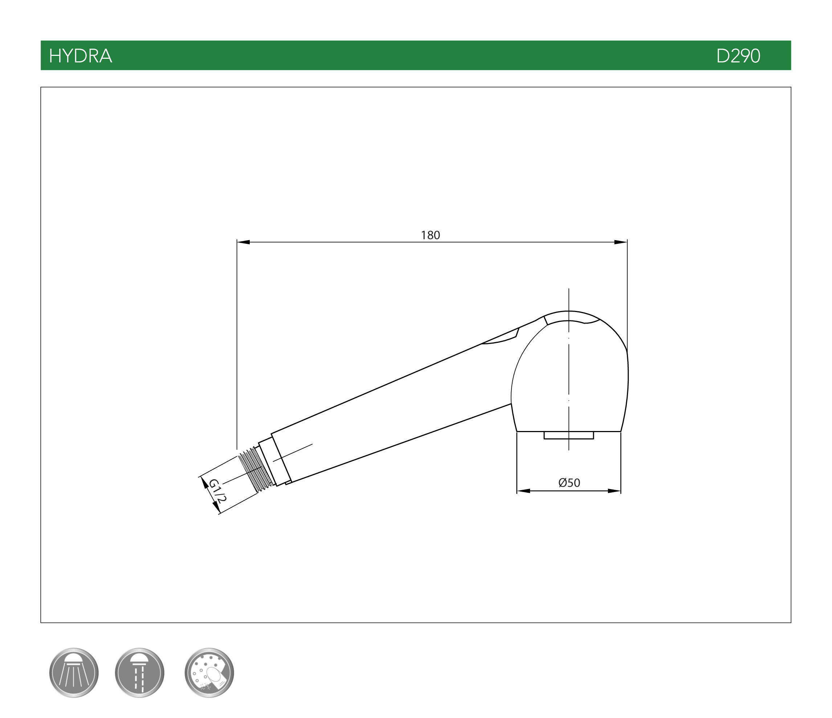832x718 pixels.
Task: Click the anti-limescale finger cleaning icon
Action: coord(209,673)
